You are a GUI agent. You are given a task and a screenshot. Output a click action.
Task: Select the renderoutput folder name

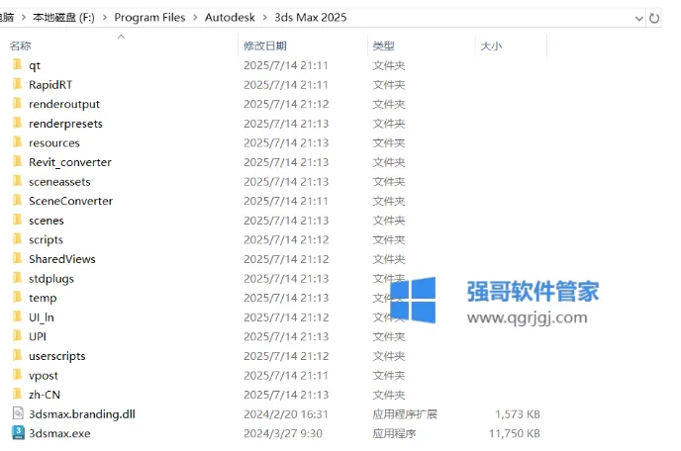(x=64, y=104)
